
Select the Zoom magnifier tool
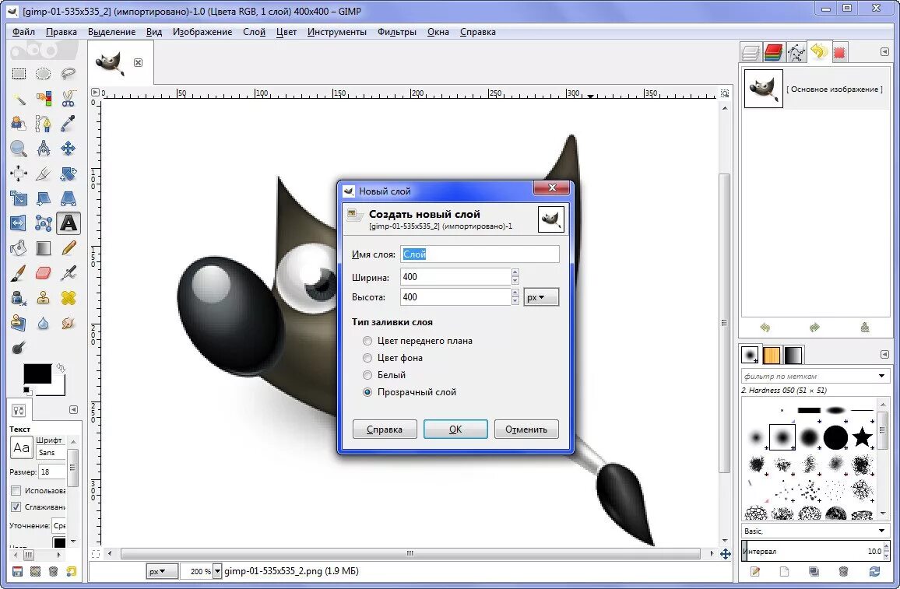click(19, 149)
